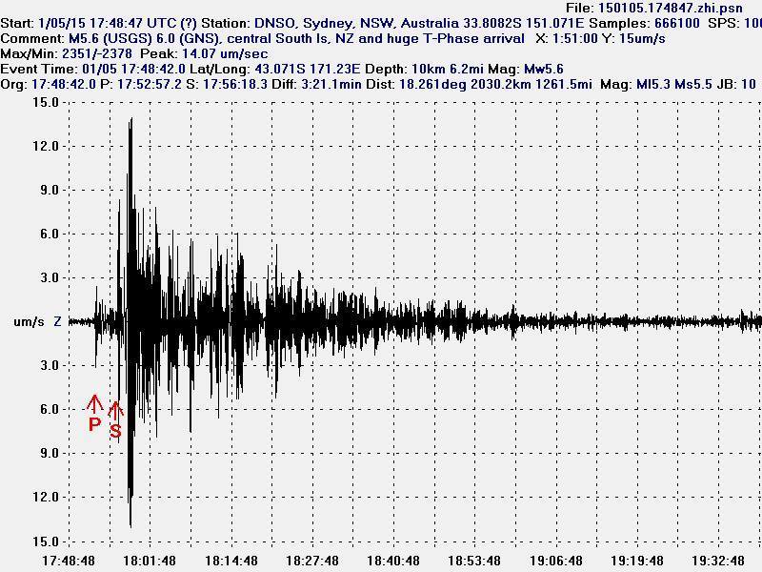The height and width of the screenshot is (572, 762).
Task: Click the um/s unit label on axis
Action: (x=29, y=322)
